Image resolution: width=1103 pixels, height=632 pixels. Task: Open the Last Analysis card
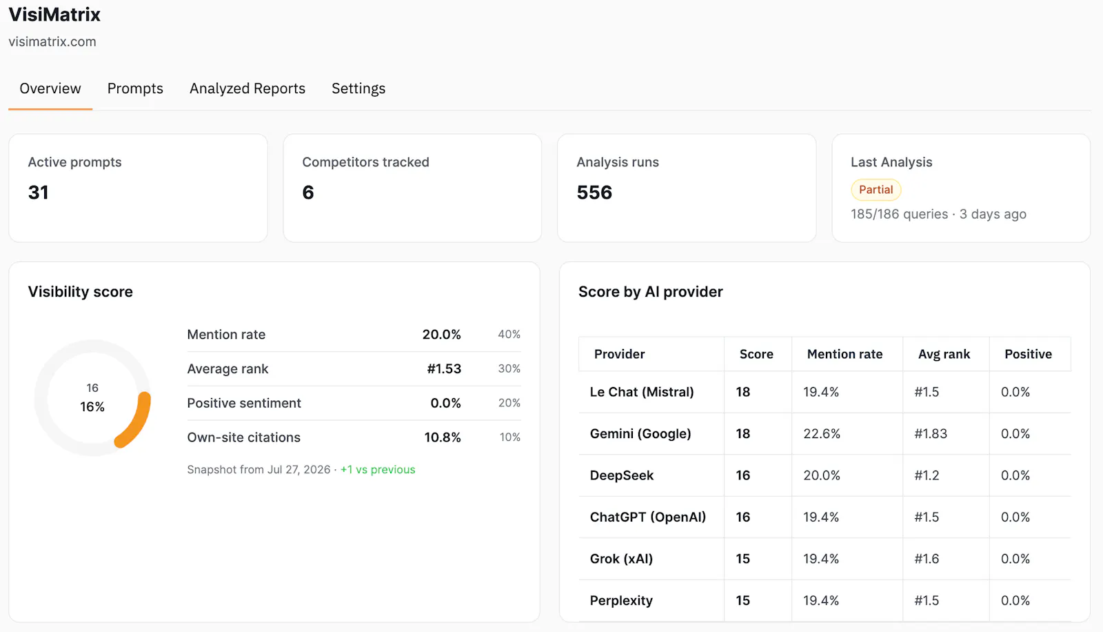[961, 188]
